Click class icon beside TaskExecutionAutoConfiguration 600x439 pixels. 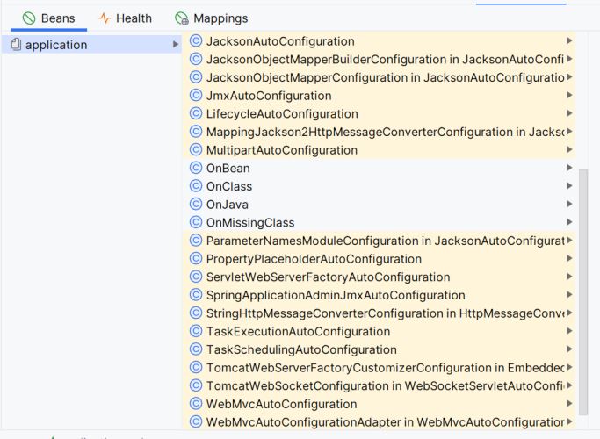[x=196, y=331]
